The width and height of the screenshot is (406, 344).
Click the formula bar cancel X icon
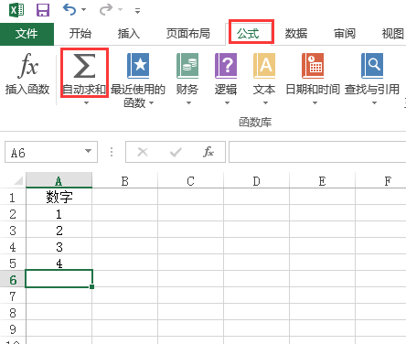click(x=143, y=152)
